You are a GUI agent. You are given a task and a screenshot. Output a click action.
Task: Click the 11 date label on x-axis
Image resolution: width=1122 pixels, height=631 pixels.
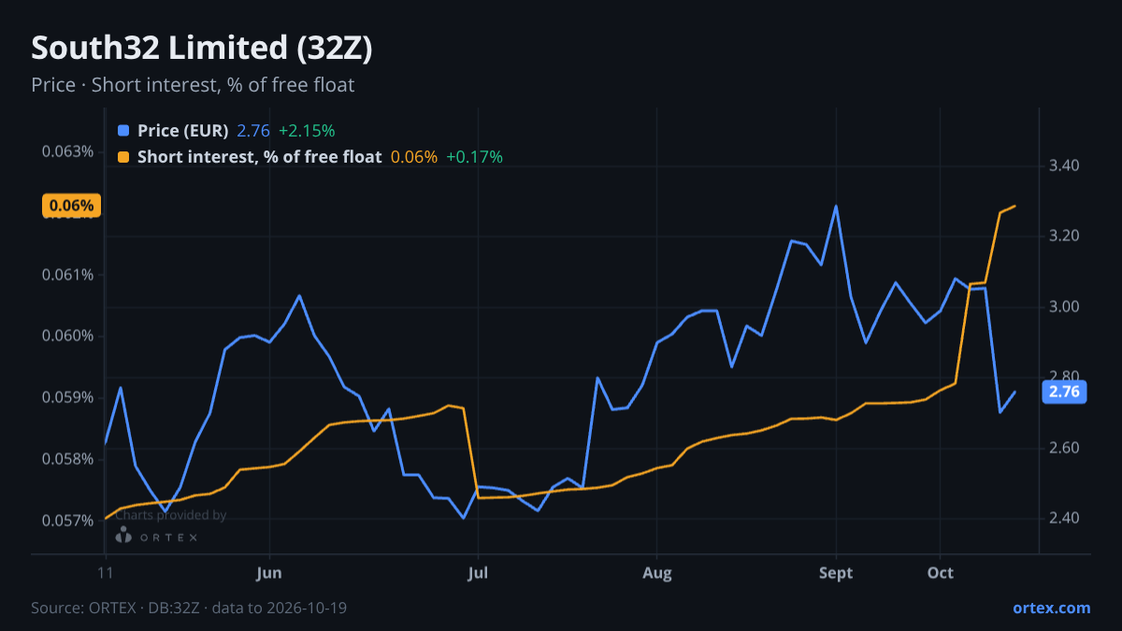106,573
